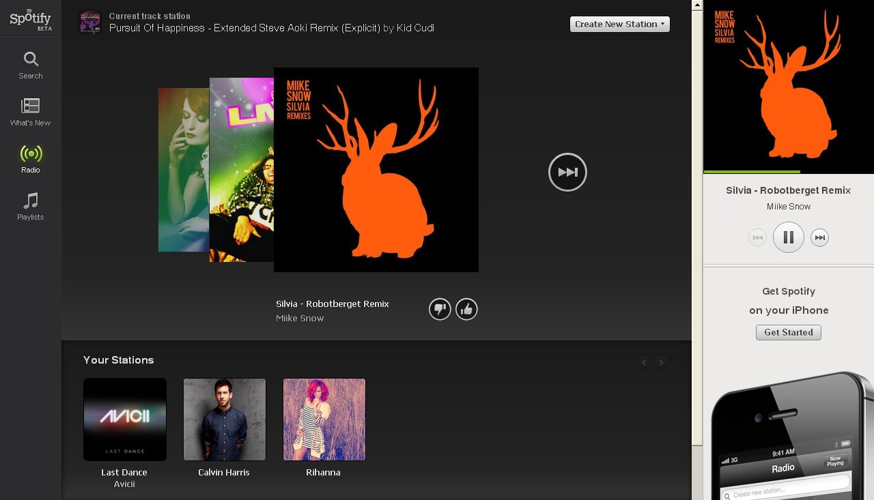Select the Radio sidebar icon
874x500 pixels.
pyautogui.click(x=31, y=159)
